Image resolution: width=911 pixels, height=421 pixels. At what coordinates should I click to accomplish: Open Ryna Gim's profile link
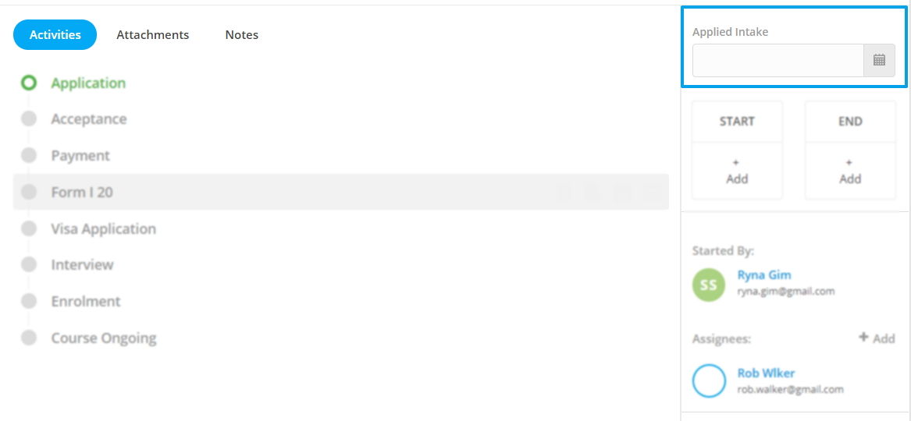point(764,275)
